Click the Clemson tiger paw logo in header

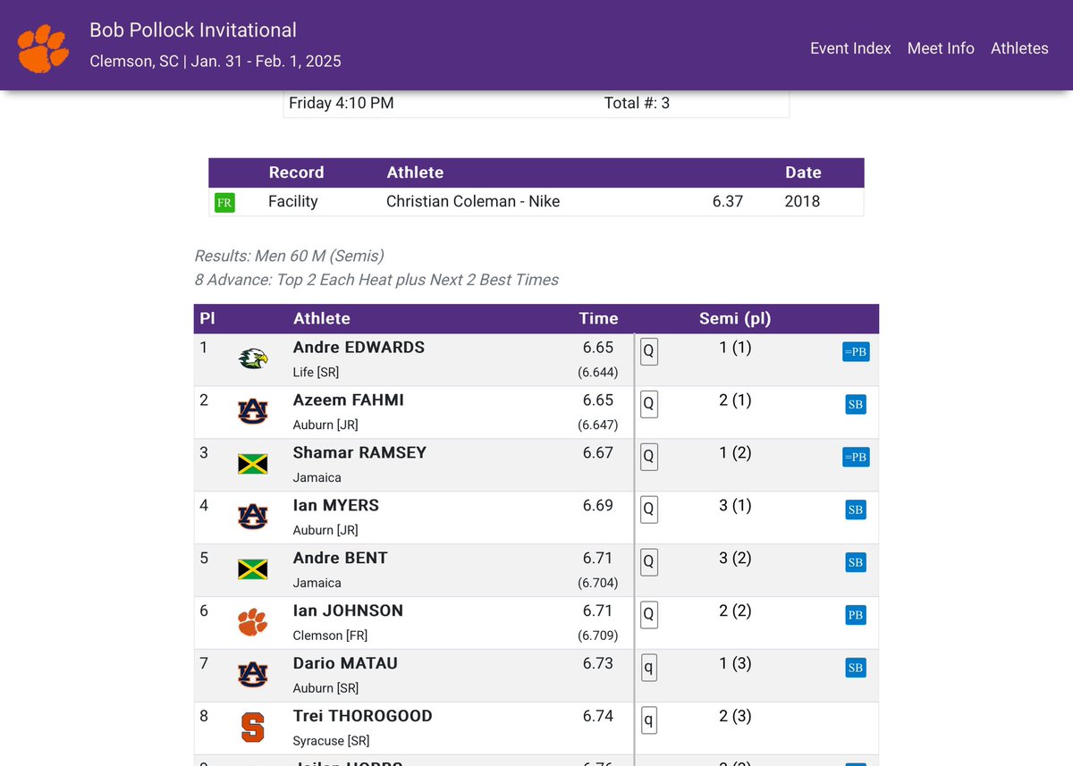coord(44,48)
